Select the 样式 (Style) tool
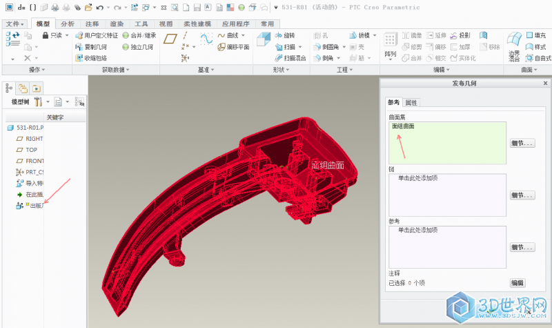The width and height of the screenshot is (552, 328). pos(536,47)
